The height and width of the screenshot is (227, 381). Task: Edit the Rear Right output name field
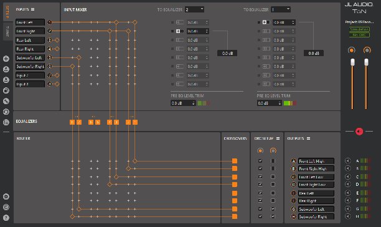click(x=316, y=201)
